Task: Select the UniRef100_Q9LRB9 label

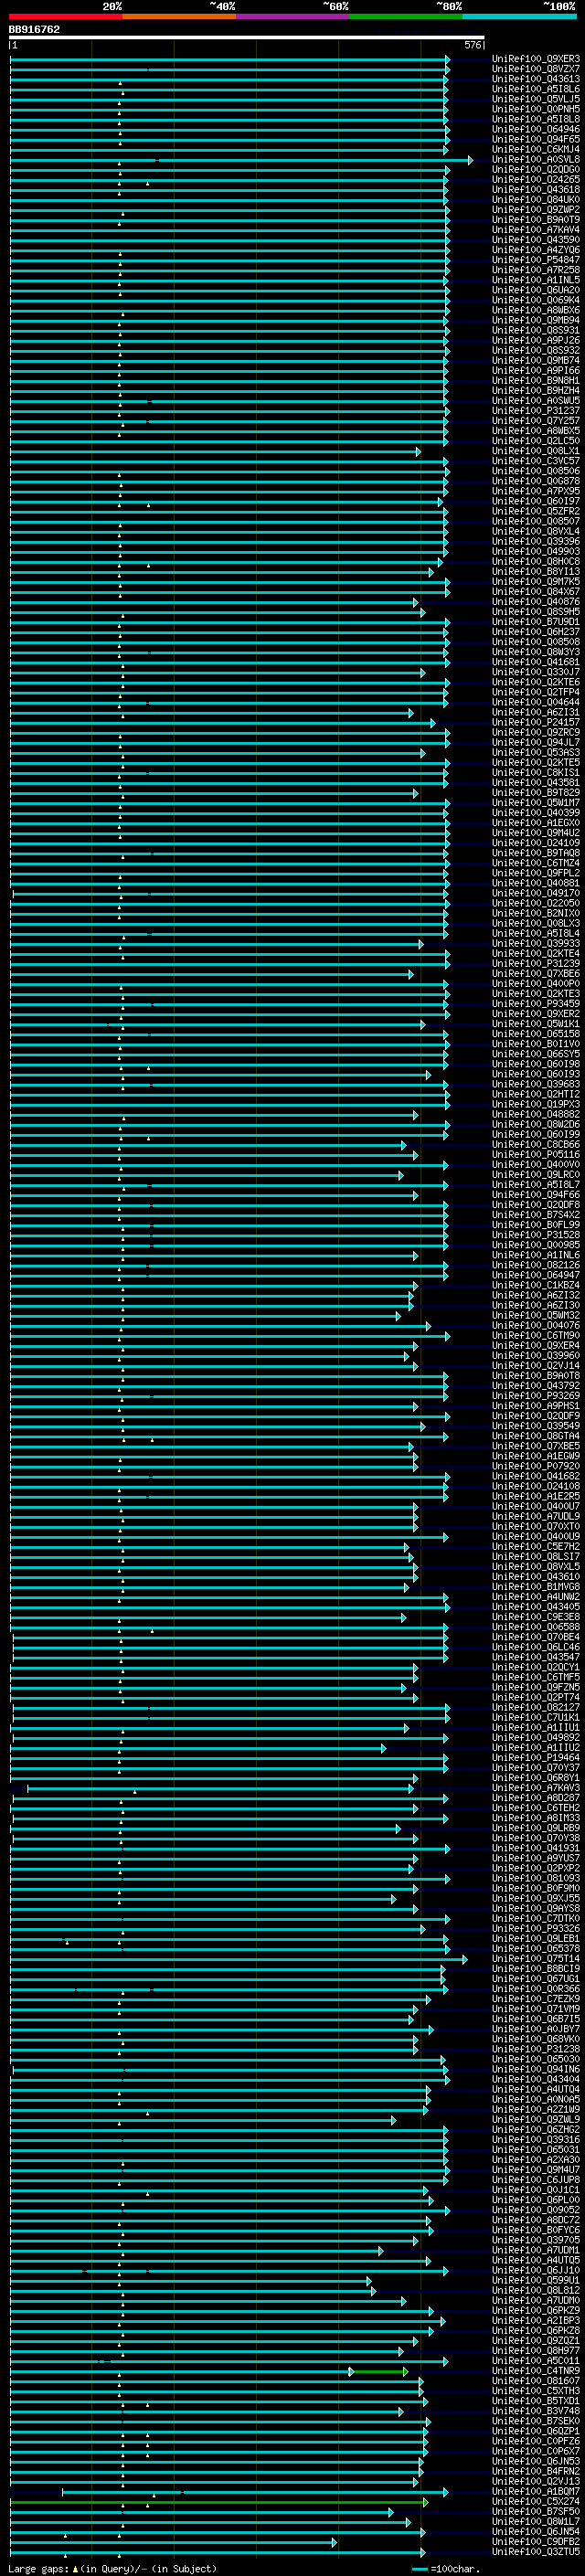Action: pos(536,1828)
